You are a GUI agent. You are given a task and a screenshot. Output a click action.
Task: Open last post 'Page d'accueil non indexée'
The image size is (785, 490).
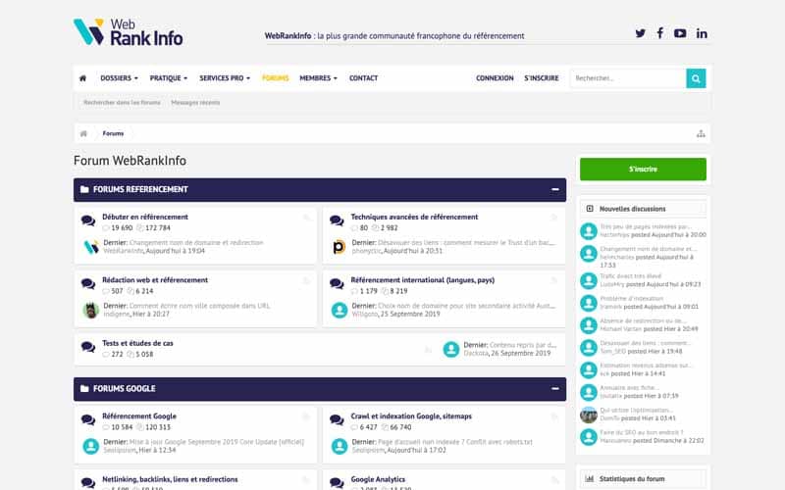tap(455, 442)
